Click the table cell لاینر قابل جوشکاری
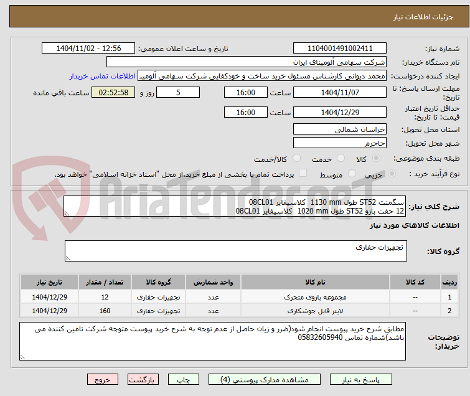This screenshot has width=470, height=396. [x=315, y=311]
